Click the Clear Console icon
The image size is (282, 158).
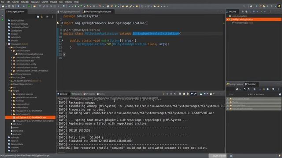point(180,94)
